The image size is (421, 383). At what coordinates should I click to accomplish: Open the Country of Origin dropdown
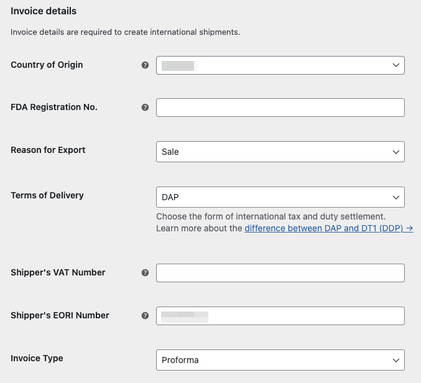(x=280, y=65)
